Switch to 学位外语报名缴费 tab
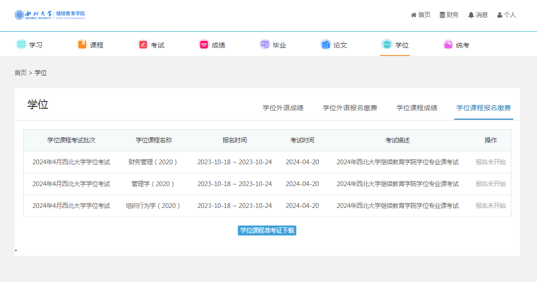Screen dimensions: 537x282 pyautogui.click(x=350, y=108)
